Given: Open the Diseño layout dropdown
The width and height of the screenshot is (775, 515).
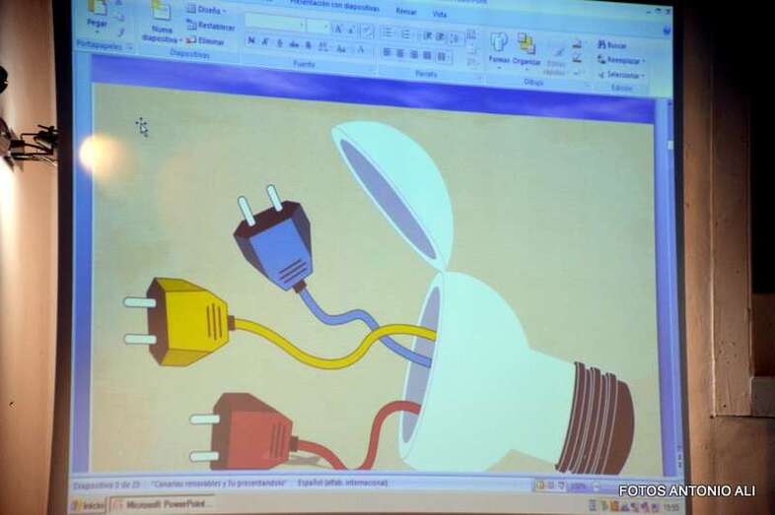Looking at the screenshot, I should [x=205, y=10].
